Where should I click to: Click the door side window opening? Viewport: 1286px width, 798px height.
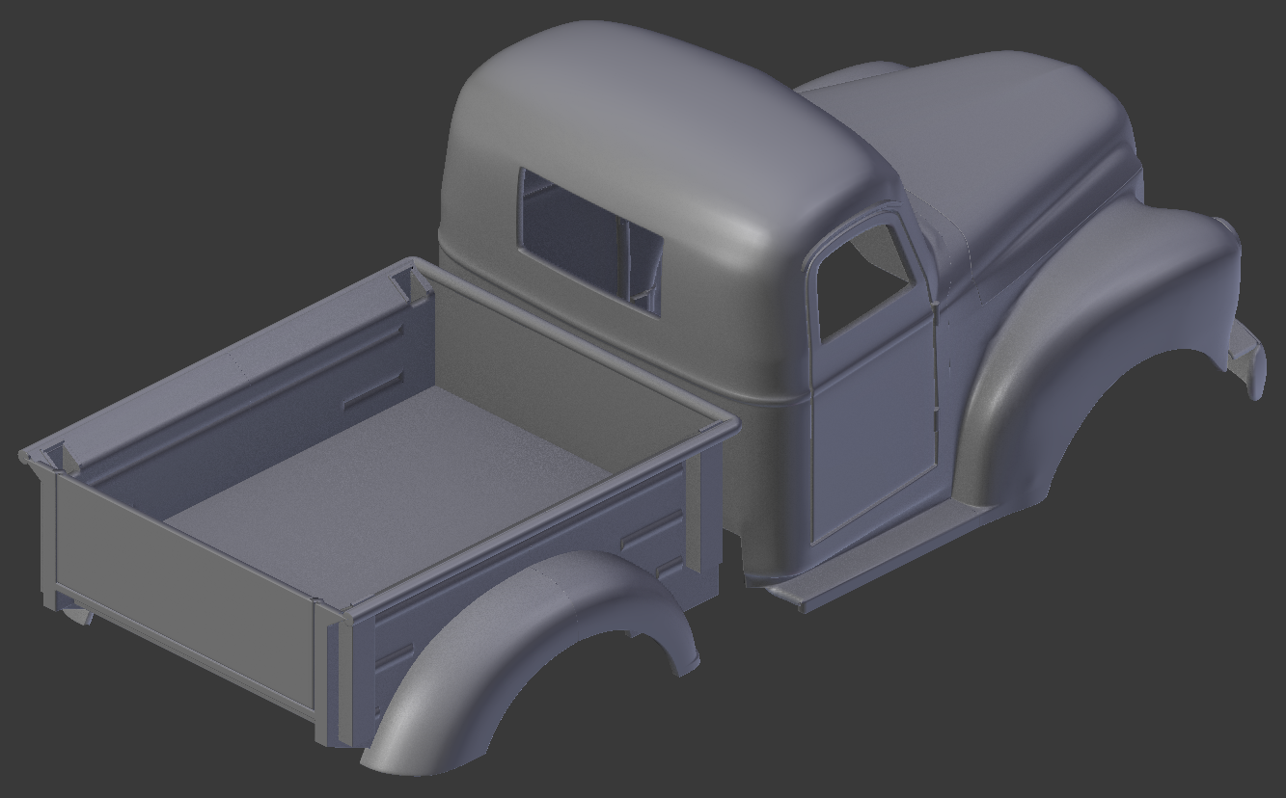[862, 282]
